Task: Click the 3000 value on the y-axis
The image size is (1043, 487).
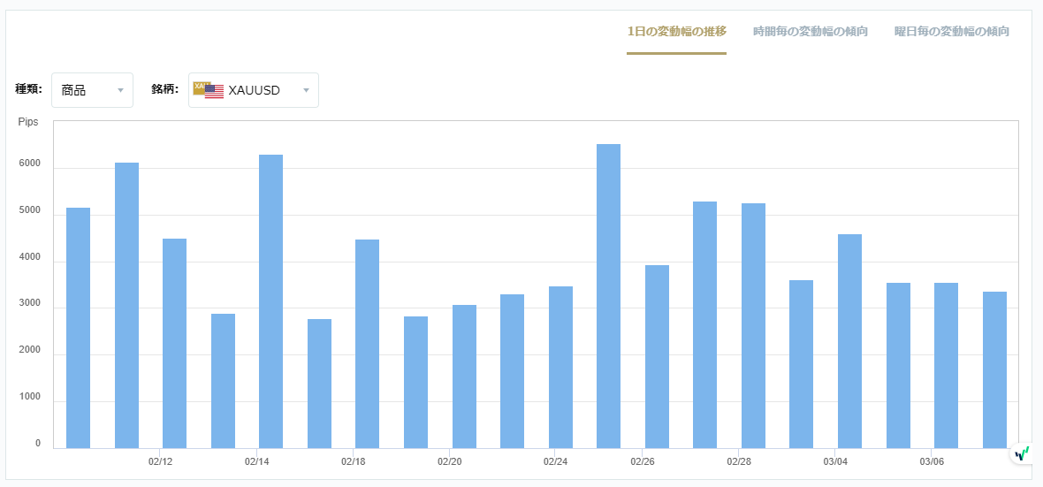Action: pyautogui.click(x=29, y=304)
